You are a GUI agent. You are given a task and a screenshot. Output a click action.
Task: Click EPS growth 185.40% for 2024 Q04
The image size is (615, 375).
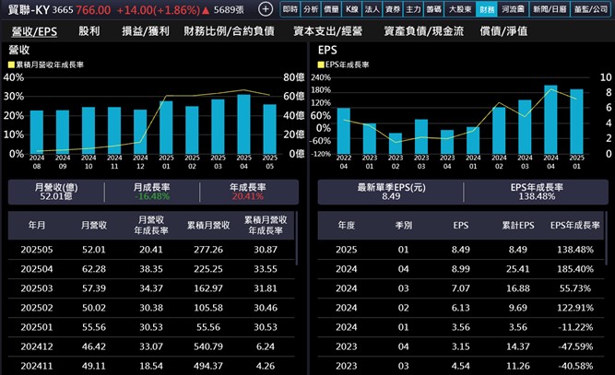(575, 269)
